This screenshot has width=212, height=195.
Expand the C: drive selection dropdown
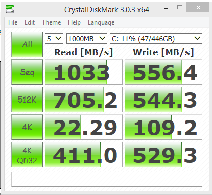[x=156, y=39]
